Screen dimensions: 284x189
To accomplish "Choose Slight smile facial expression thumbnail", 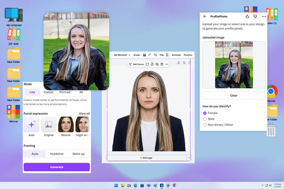I will pyautogui.click(x=82, y=125).
